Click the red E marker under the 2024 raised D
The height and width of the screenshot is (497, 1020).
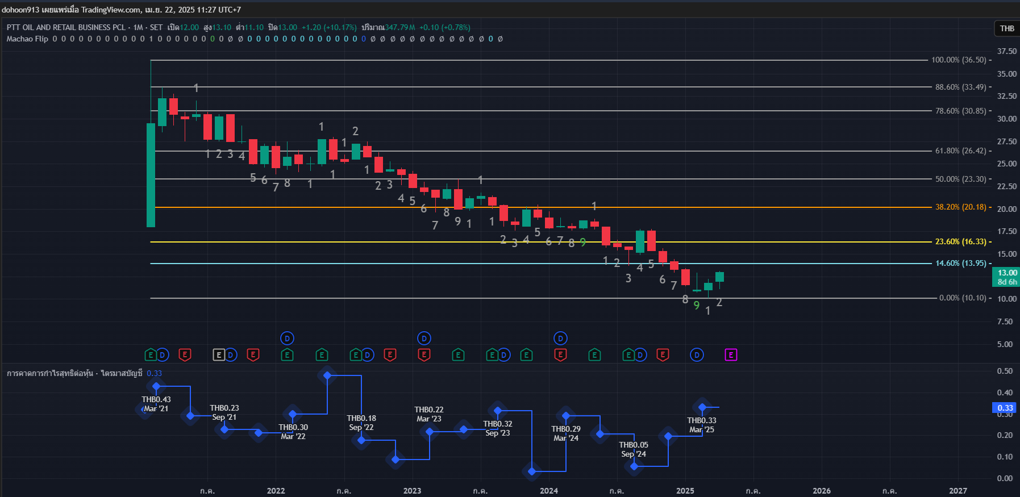pyautogui.click(x=560, y=355)
